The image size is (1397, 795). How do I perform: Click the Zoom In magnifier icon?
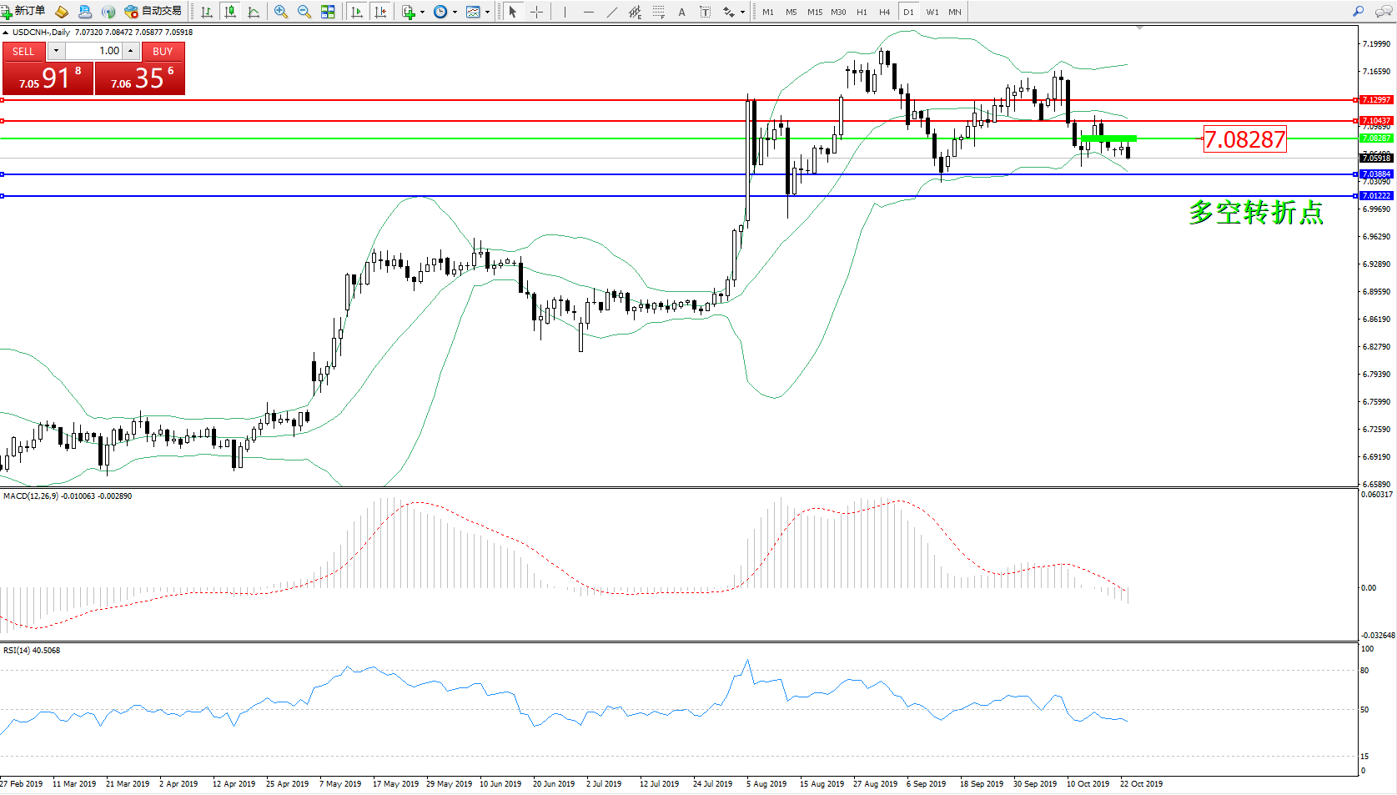coord(281,12)
